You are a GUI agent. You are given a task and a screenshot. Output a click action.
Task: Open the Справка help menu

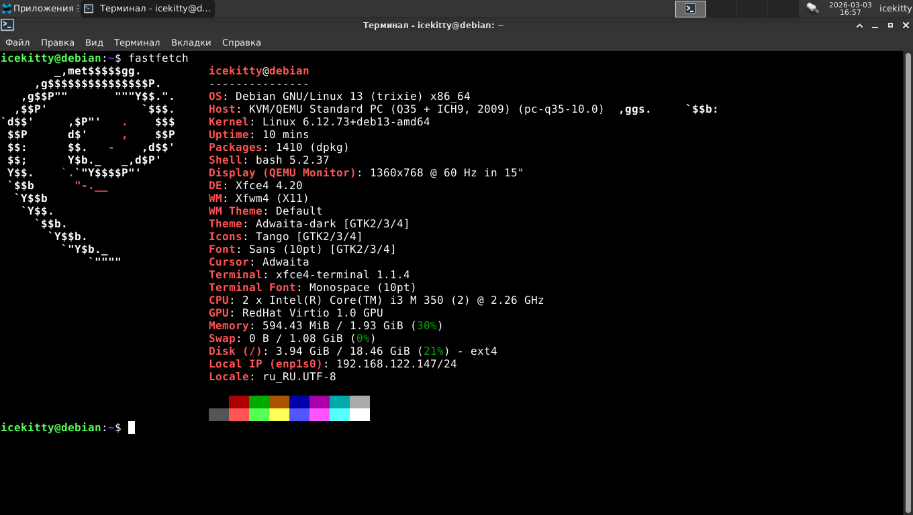click(241, 42)
